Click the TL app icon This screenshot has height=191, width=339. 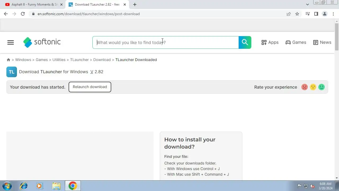[x=12, y=72]
